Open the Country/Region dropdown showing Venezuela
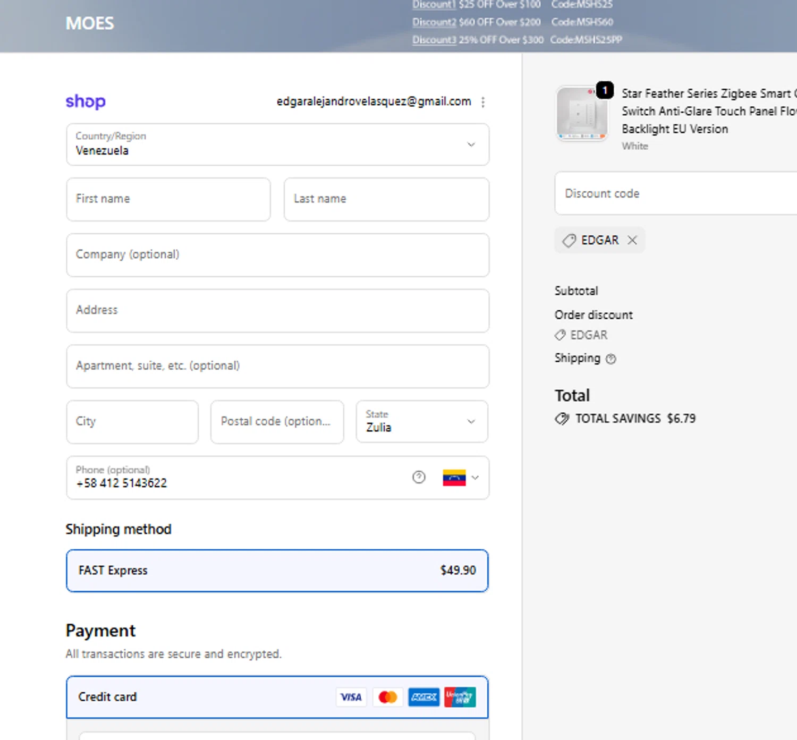Viewport: 797px width, 740px height. click(277, 144)
